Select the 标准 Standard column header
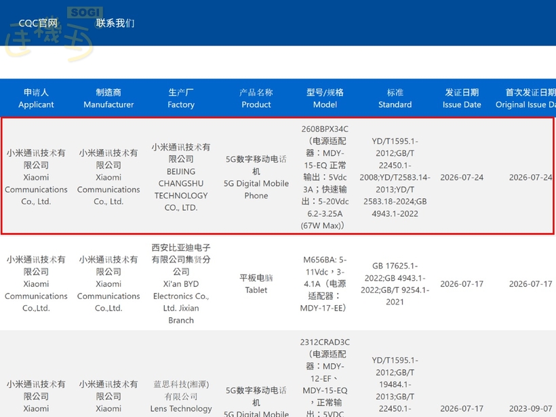 [x=395, y=98]
